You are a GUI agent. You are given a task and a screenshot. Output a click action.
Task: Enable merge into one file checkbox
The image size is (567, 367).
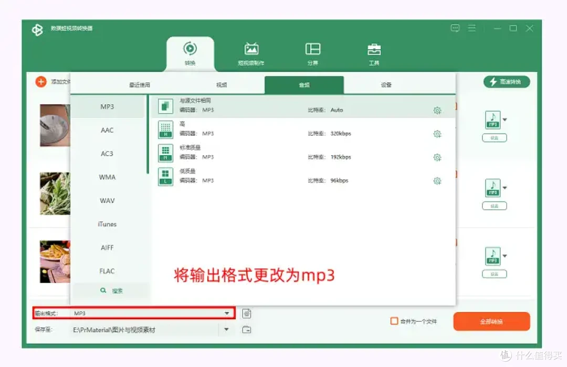click(394, 321)
